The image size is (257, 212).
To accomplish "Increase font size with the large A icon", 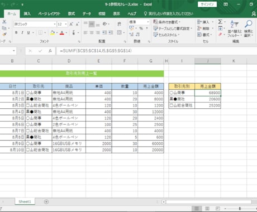I will (71, 24).
